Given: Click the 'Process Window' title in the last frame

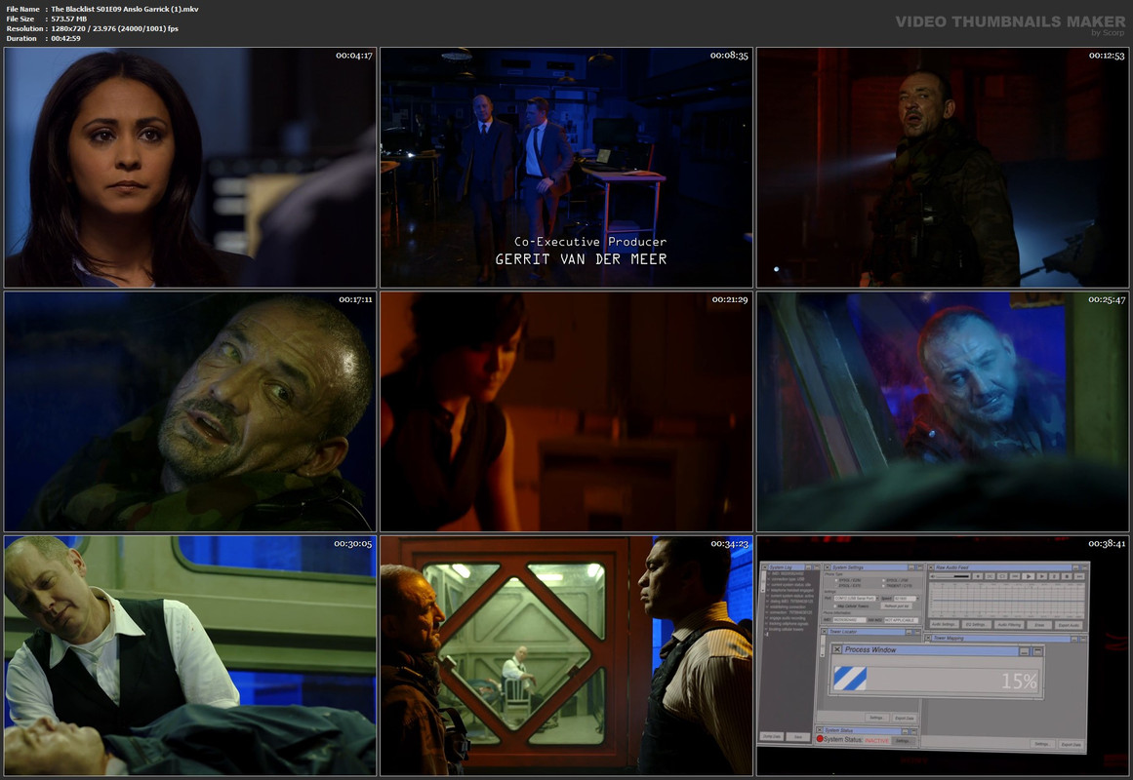Looking at the screenshot, I should click(870, 650).
